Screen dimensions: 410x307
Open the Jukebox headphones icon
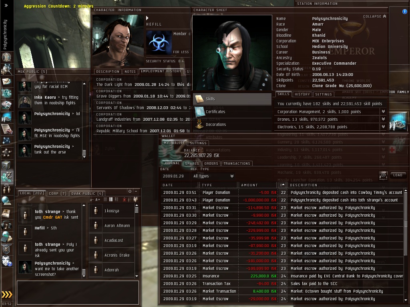(6, 225)
